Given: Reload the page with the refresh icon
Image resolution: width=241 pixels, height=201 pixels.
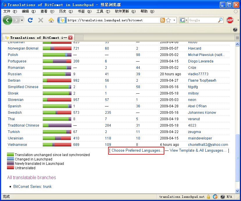Looking at the screenshot, I should click(x=30, y=20).
